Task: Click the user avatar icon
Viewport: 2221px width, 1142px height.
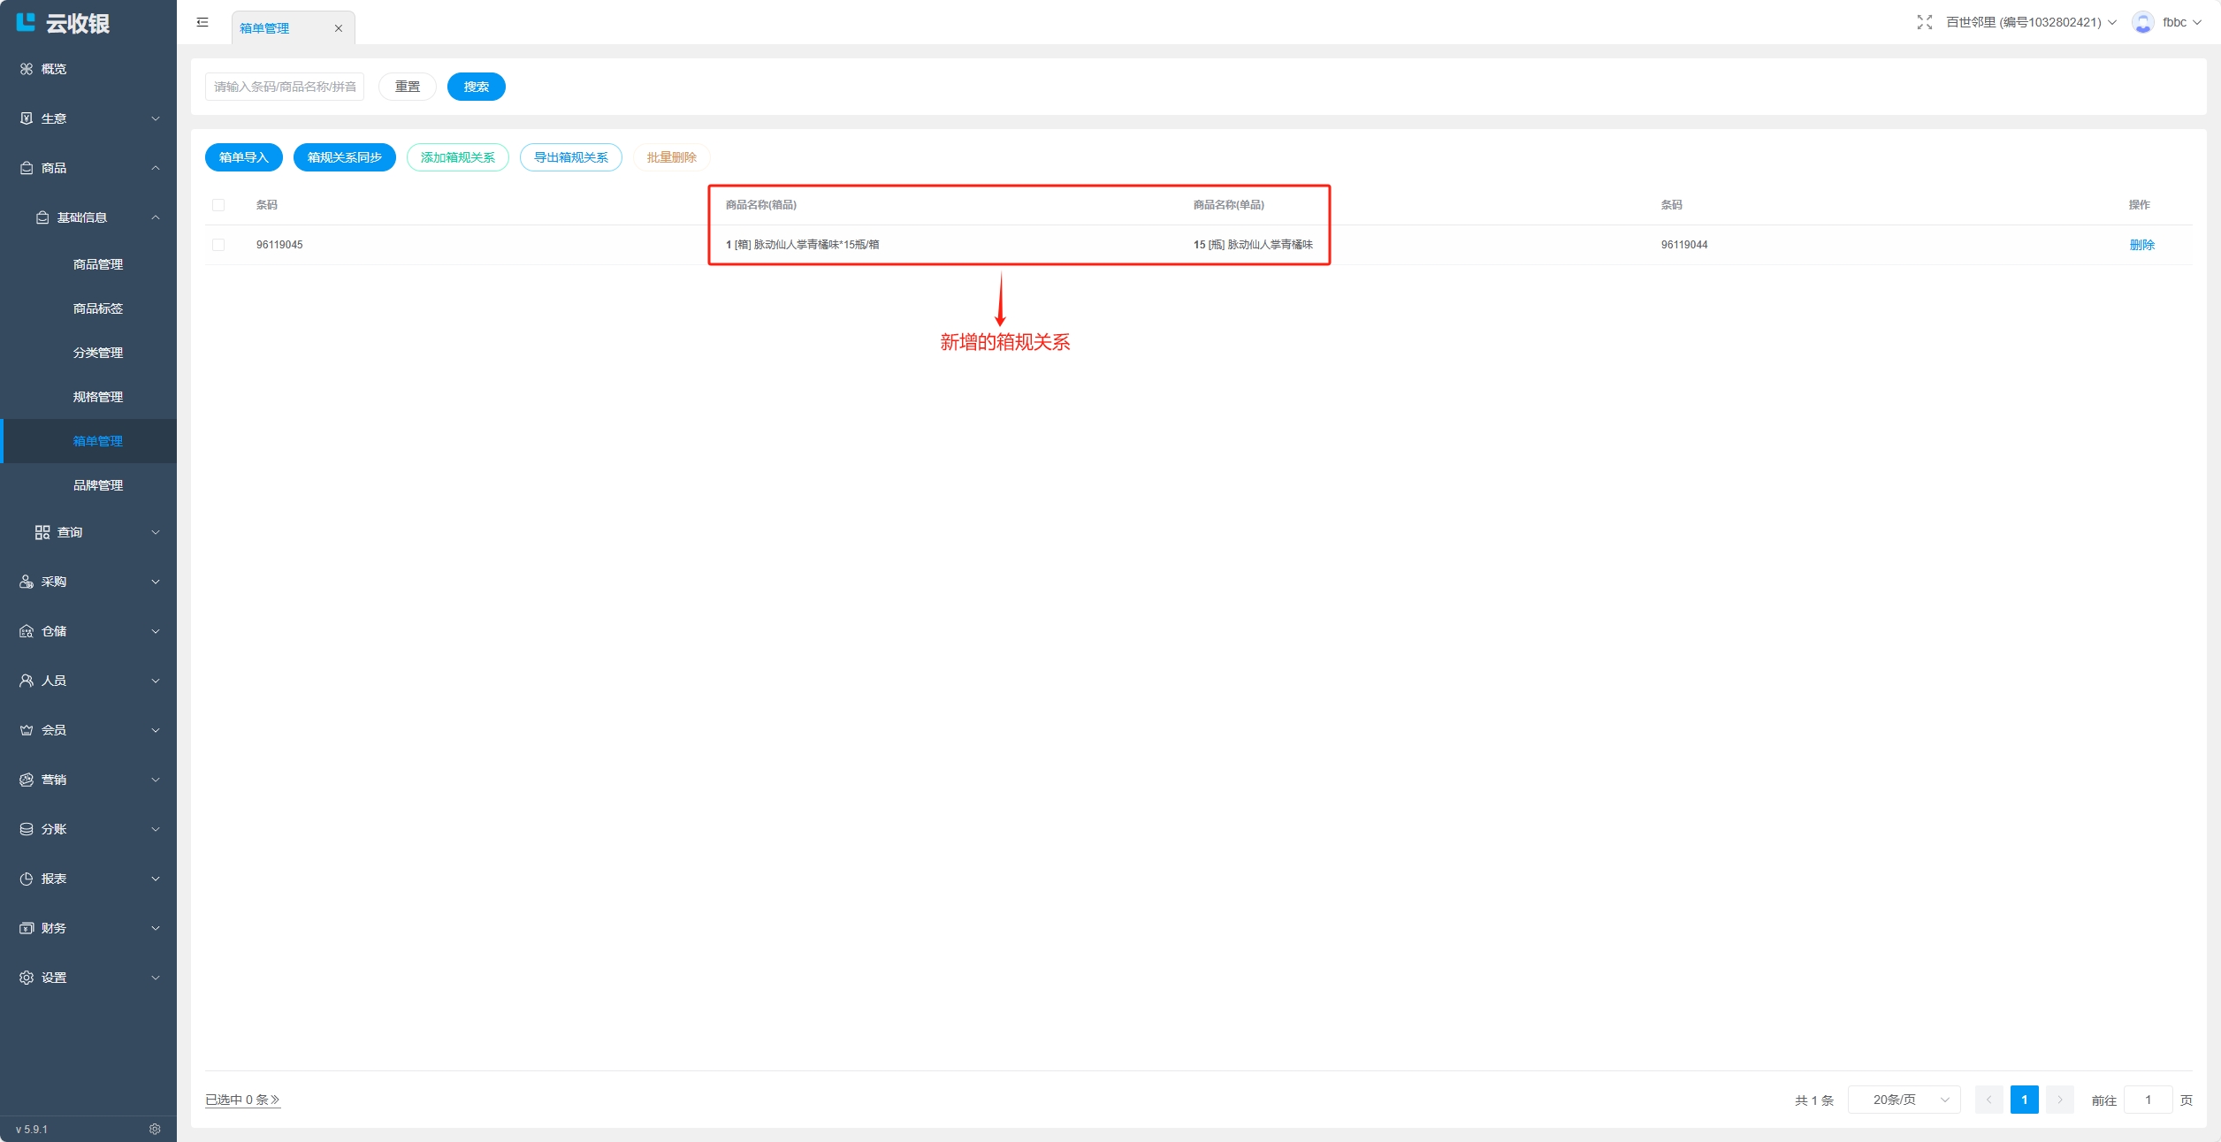Action: (2142, 22)
